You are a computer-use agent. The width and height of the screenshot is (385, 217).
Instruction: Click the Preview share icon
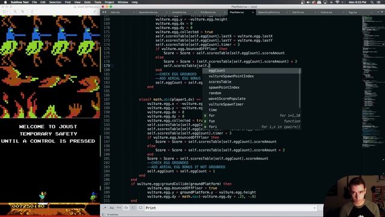[x=32, y=11]
